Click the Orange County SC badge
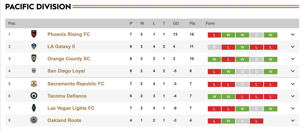 click(x=34, y=59)
